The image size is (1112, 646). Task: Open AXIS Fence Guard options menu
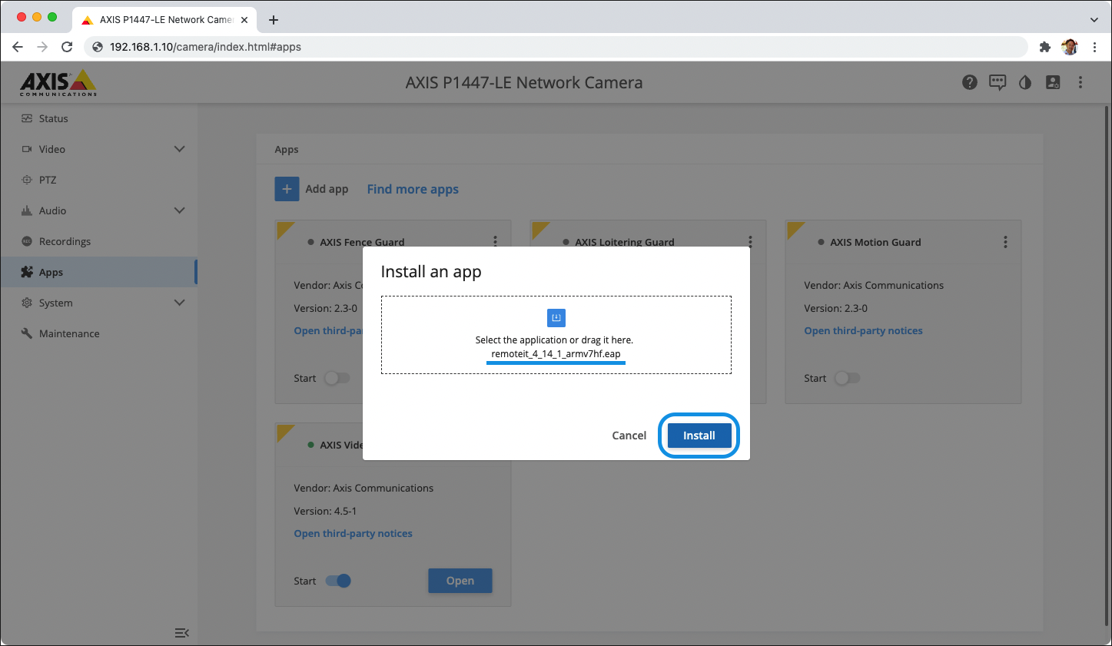click(x=495, y=241)
